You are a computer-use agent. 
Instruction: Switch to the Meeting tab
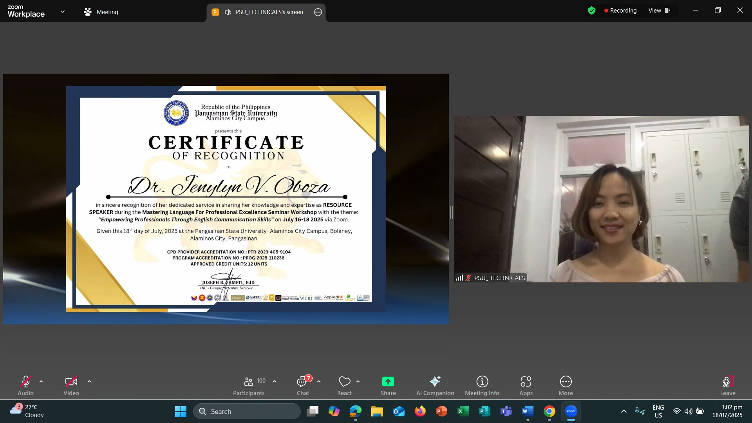(101, 12)
